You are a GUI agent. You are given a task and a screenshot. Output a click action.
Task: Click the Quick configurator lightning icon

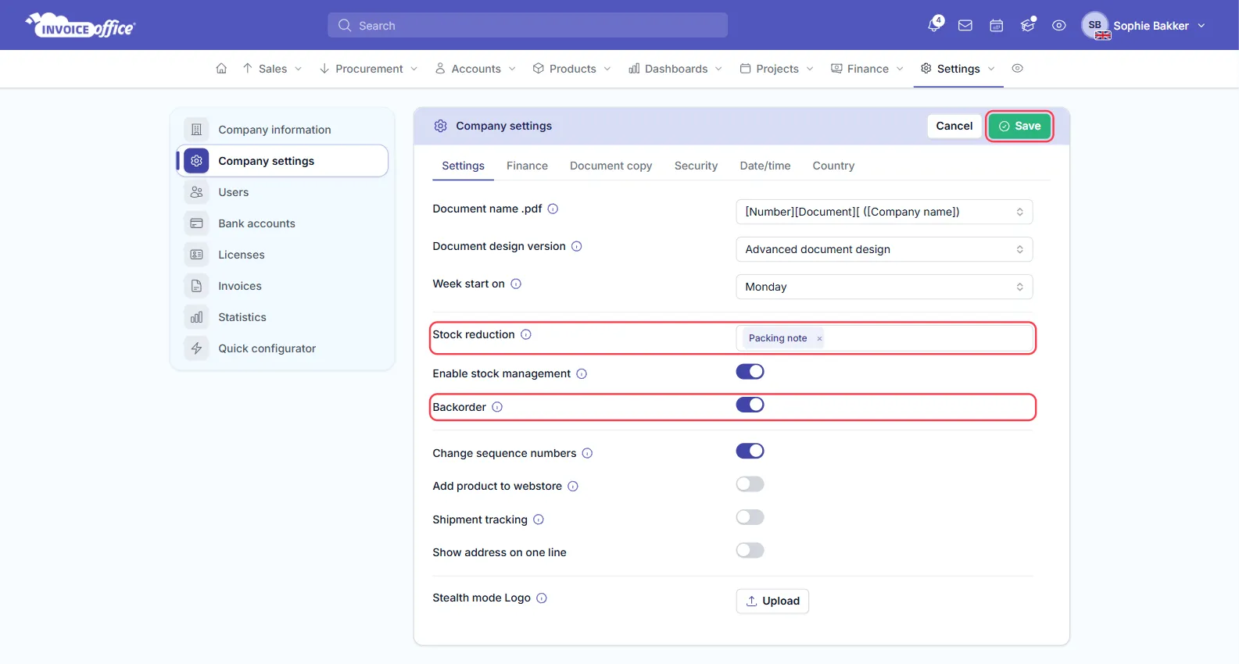(196, 348)
